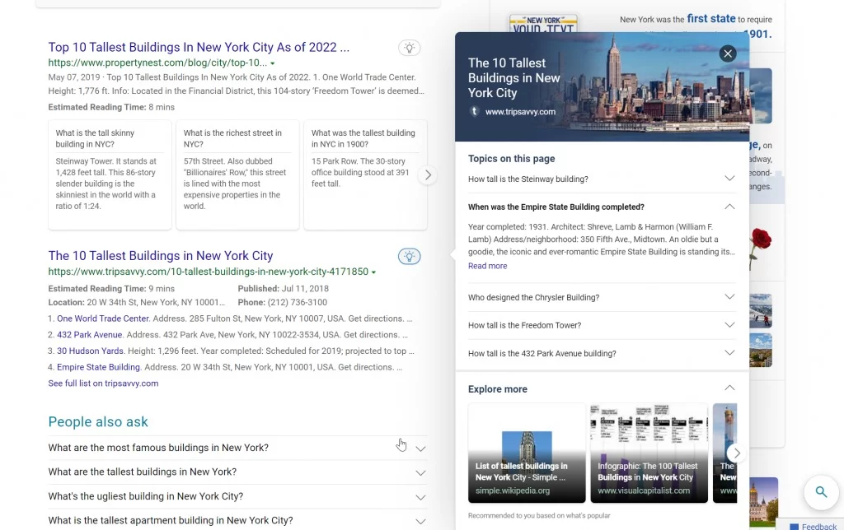Open the floating search magnifier icon
Screen dimensions: 844x530
pos(822,492)
